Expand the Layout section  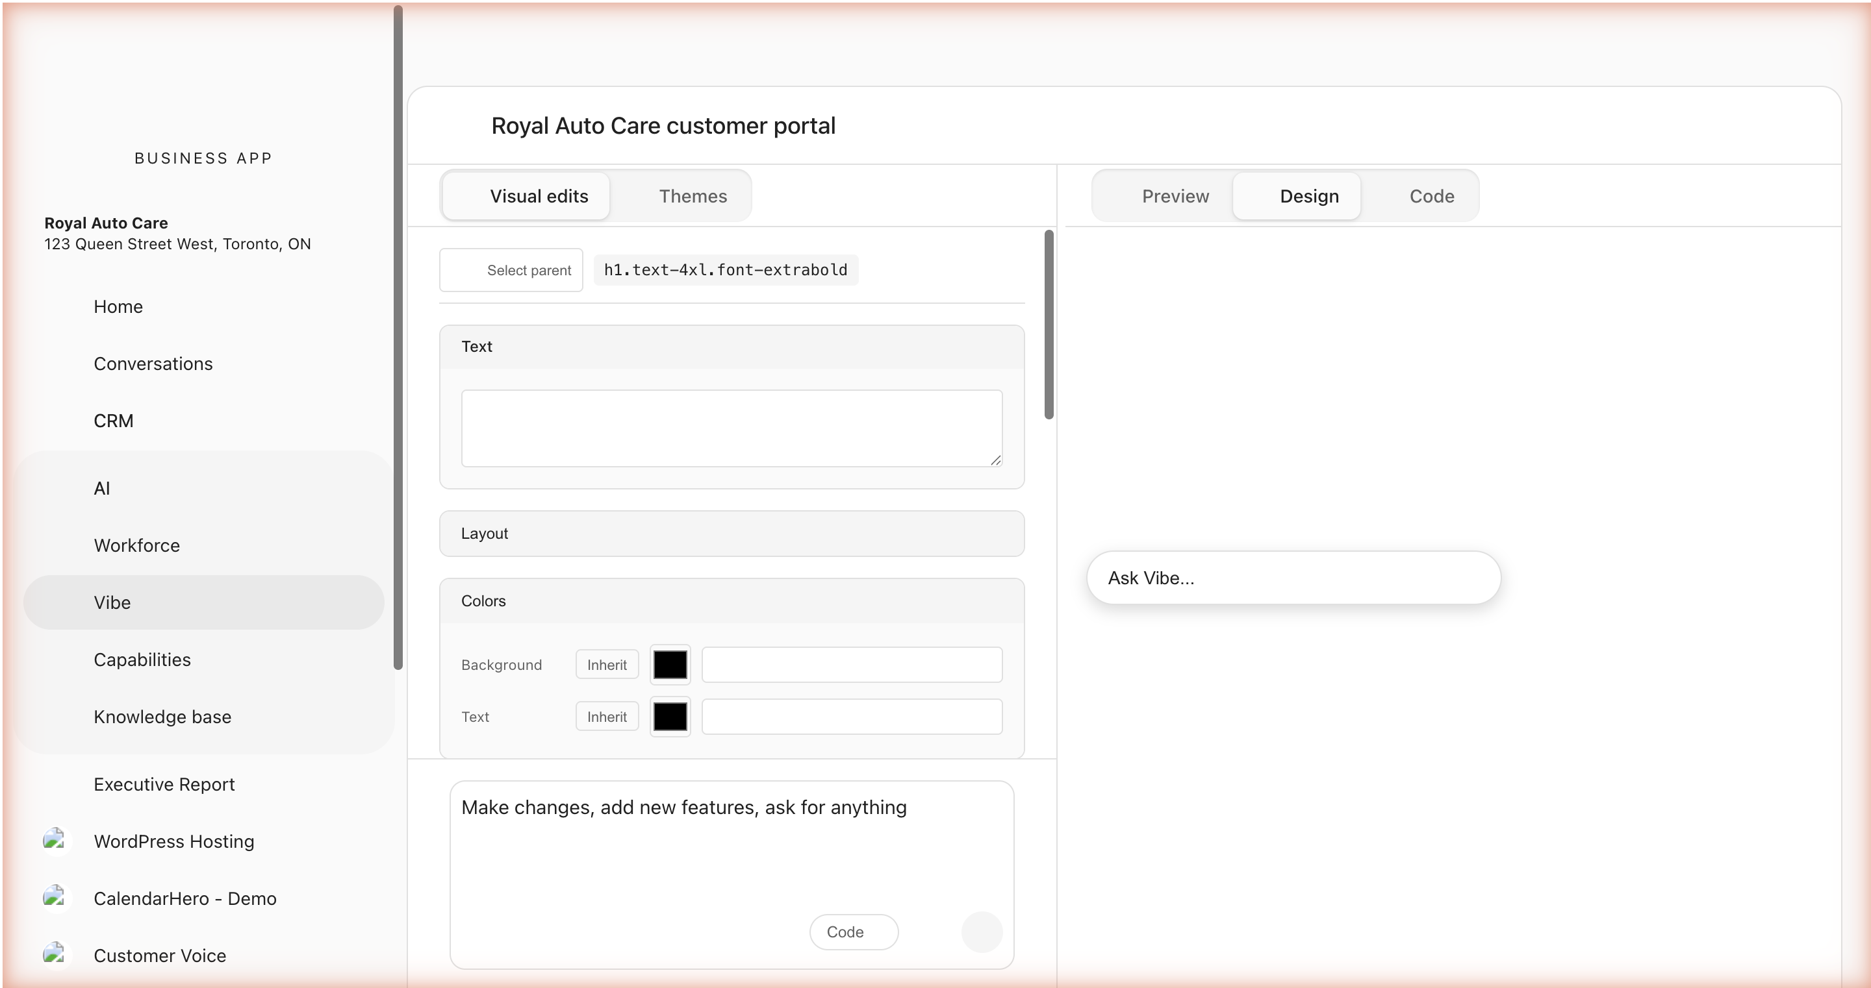click(x=731, y=533)
